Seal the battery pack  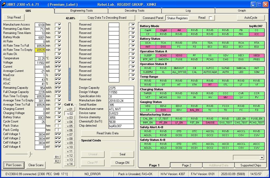click(x=122, y=154)
